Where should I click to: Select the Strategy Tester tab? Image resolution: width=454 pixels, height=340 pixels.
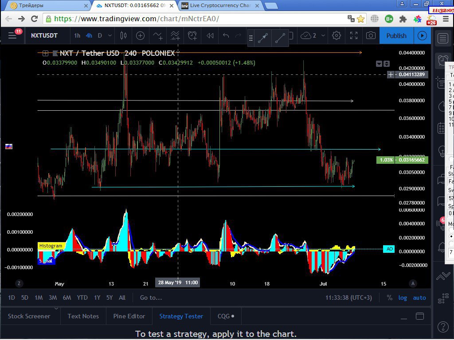[x=181, y=316]
